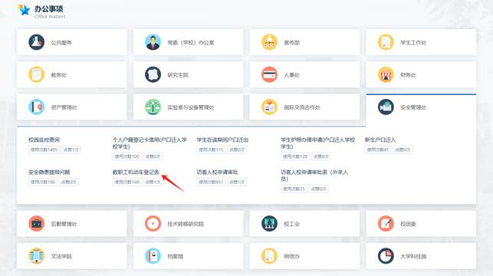This screenshot has width=493, height=276.
Task: Expand the 大学科技园 label
Action: (x=413, y=256)
